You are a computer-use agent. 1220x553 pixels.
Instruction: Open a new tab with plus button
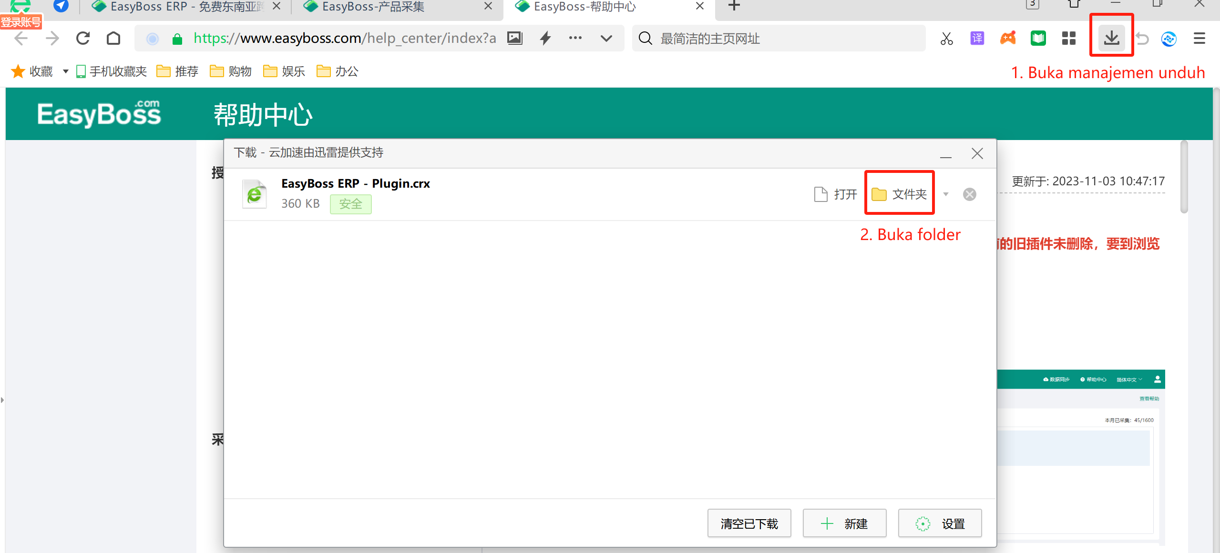click(x=734, y=6)
